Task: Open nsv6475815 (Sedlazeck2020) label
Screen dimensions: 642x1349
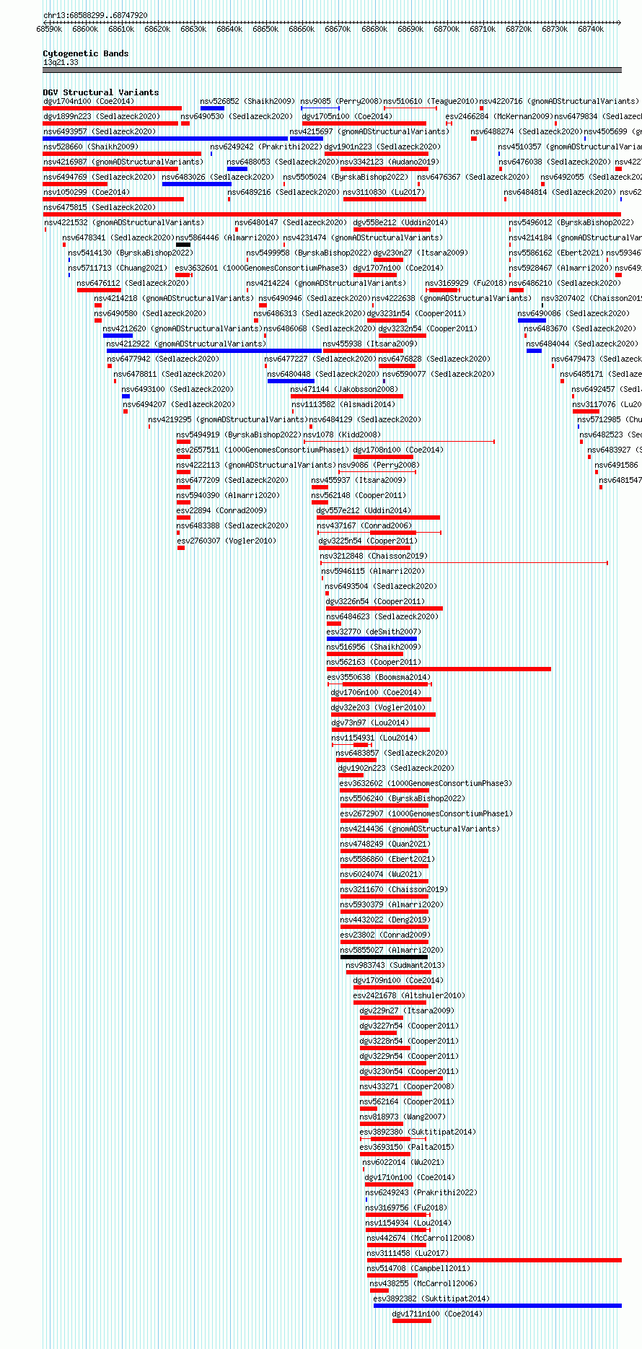Action: pyautogui.click(x=99, y=207)
